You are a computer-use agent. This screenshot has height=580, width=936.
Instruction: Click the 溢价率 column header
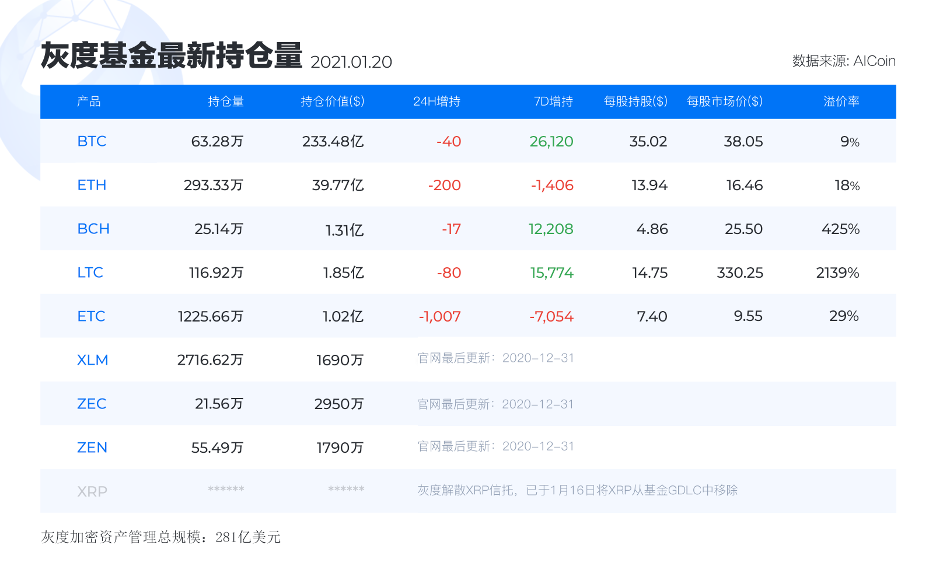click(840, 102)
